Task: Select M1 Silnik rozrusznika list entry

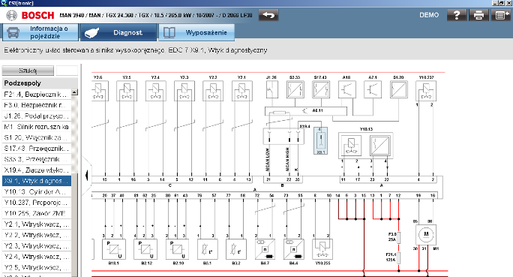Action: coord(37,127)
